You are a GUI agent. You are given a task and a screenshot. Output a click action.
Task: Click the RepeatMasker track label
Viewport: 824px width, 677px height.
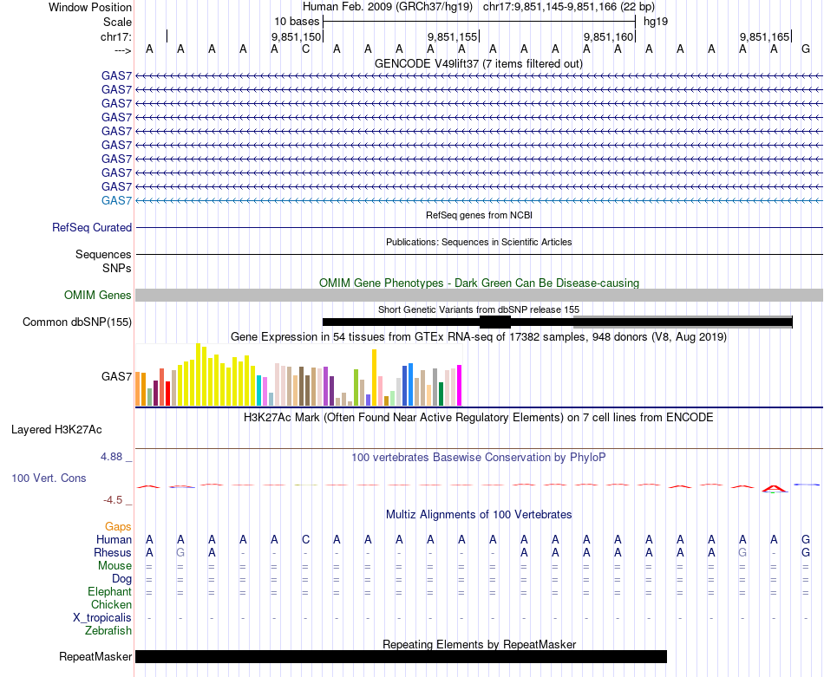[x=95, y=656]
